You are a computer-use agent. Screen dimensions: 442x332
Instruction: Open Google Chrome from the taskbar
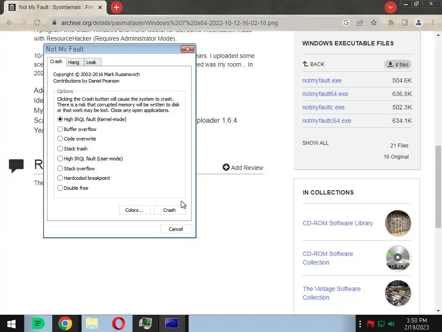[x=65, y=323]
